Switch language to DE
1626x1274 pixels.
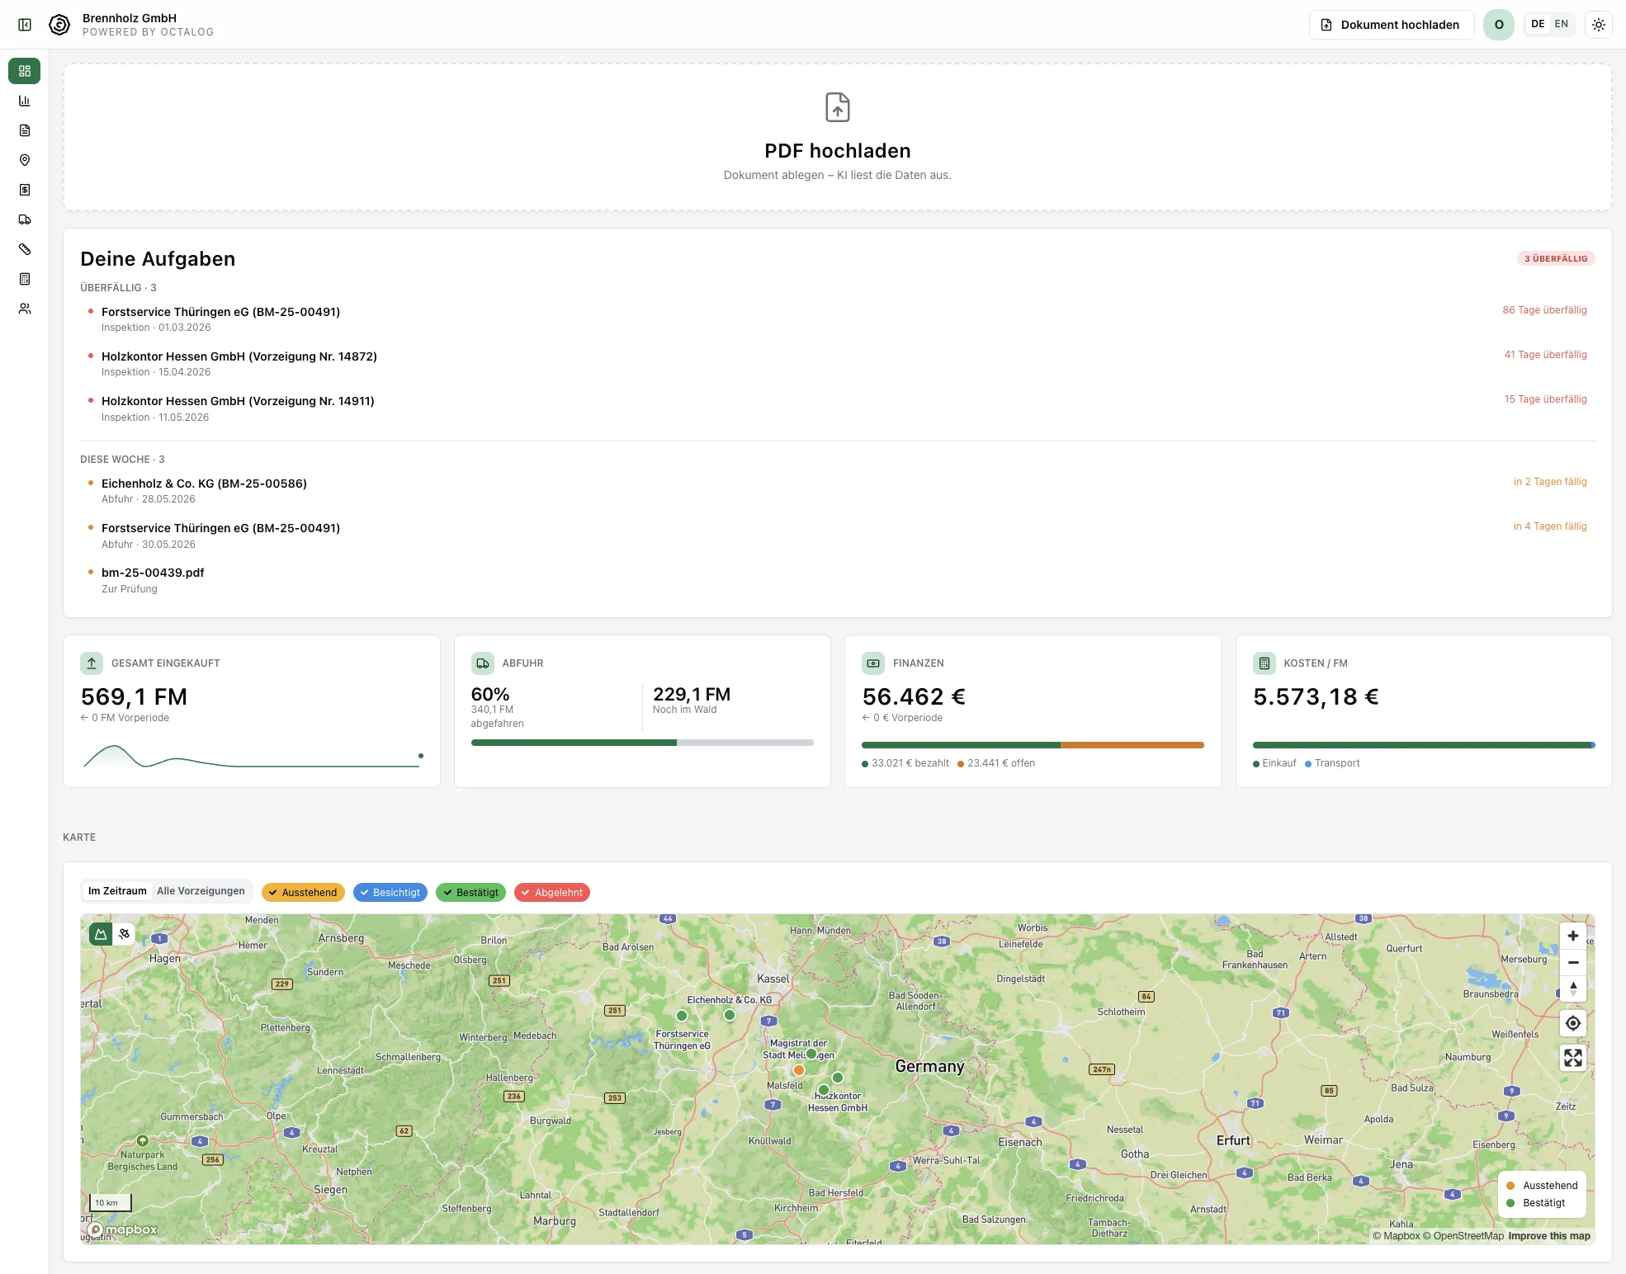point(1538,25)
